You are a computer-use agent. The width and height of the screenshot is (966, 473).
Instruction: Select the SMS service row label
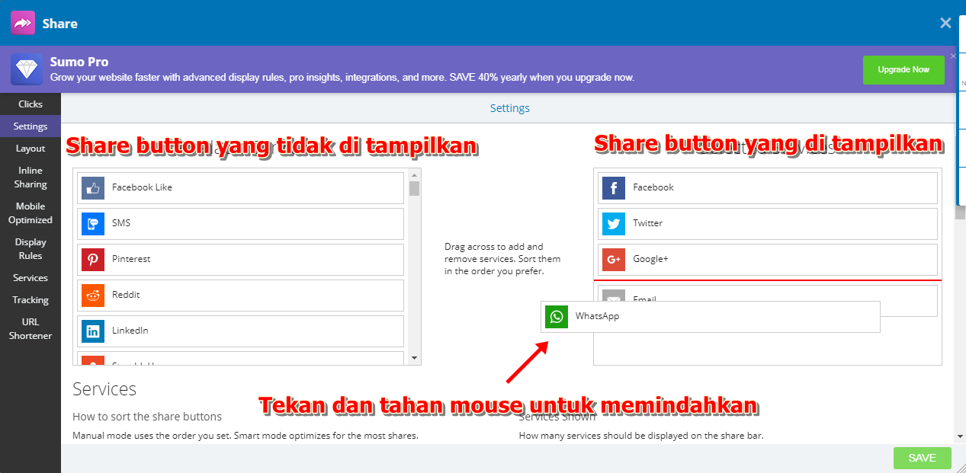tap(121, 223)
